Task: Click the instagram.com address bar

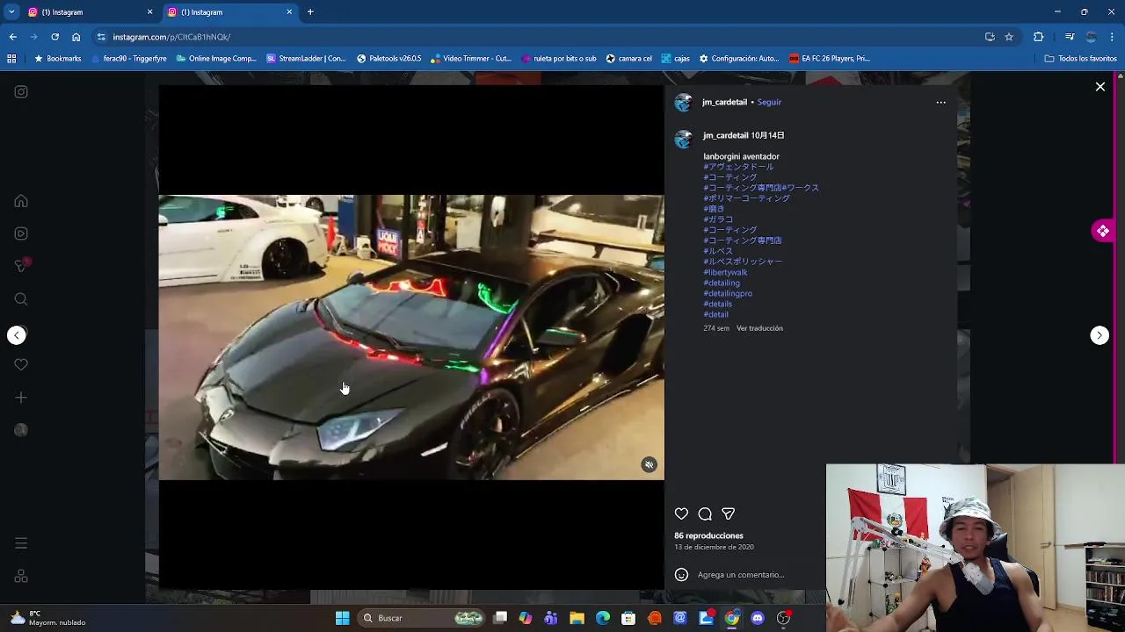Action: [536, 37]
